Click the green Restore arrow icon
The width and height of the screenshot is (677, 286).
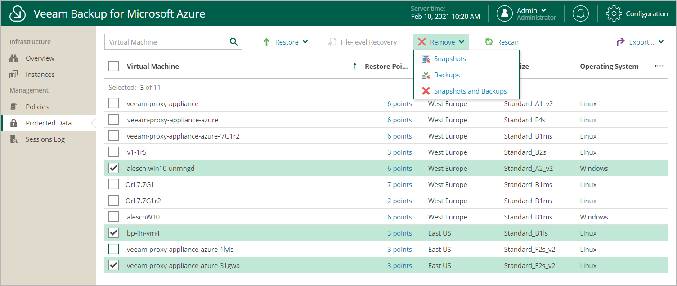click(x=266, y=42)
